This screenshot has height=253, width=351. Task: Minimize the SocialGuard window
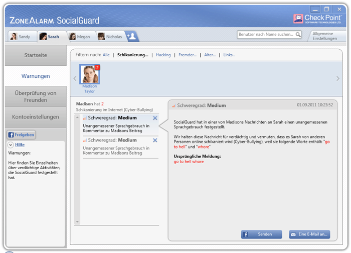[315, 10]
